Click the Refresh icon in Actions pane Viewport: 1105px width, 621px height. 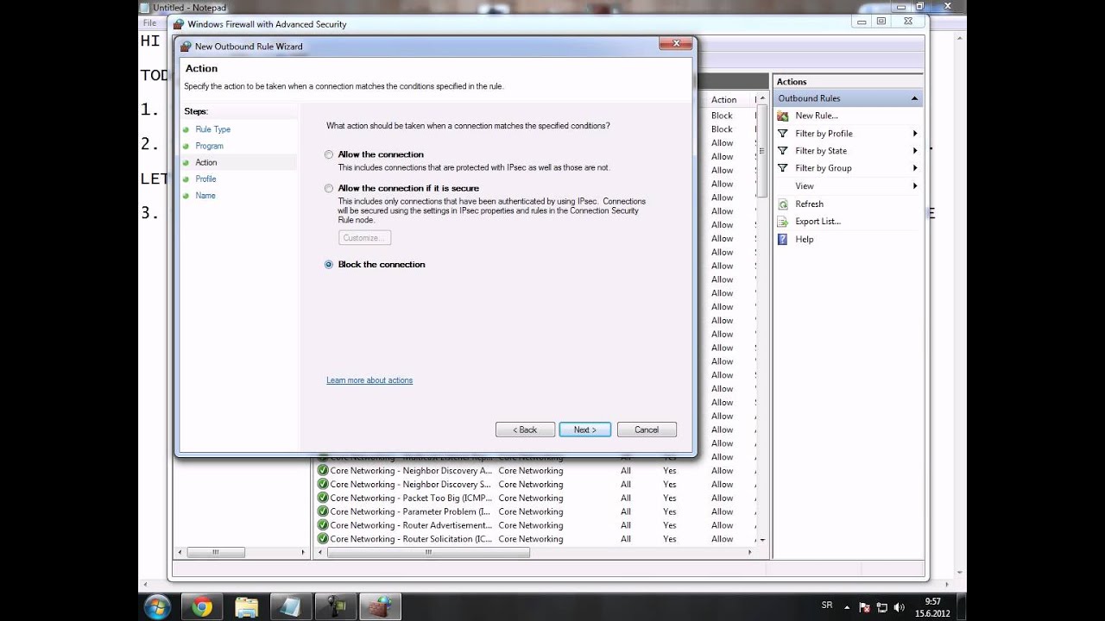click(x=783, y=204)
